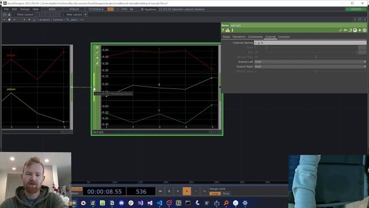Screen dimensions: 369x208
Task: Play the timeline in reverse
Action: coord(178,191)
